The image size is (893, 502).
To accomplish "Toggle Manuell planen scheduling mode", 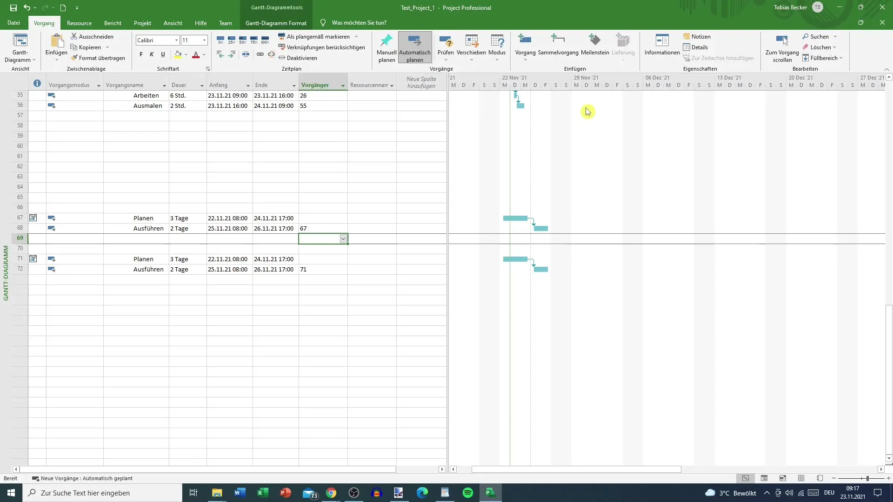I will tap(387, 48).
